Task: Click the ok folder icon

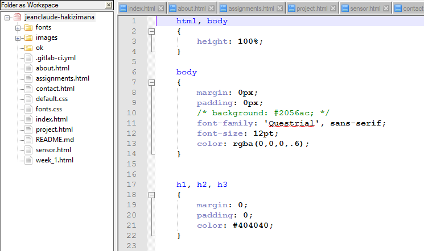Action: point(28,48)
